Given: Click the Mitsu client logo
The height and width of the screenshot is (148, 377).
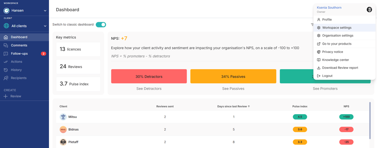Looking at the screenshot, I should coord(63,117).
